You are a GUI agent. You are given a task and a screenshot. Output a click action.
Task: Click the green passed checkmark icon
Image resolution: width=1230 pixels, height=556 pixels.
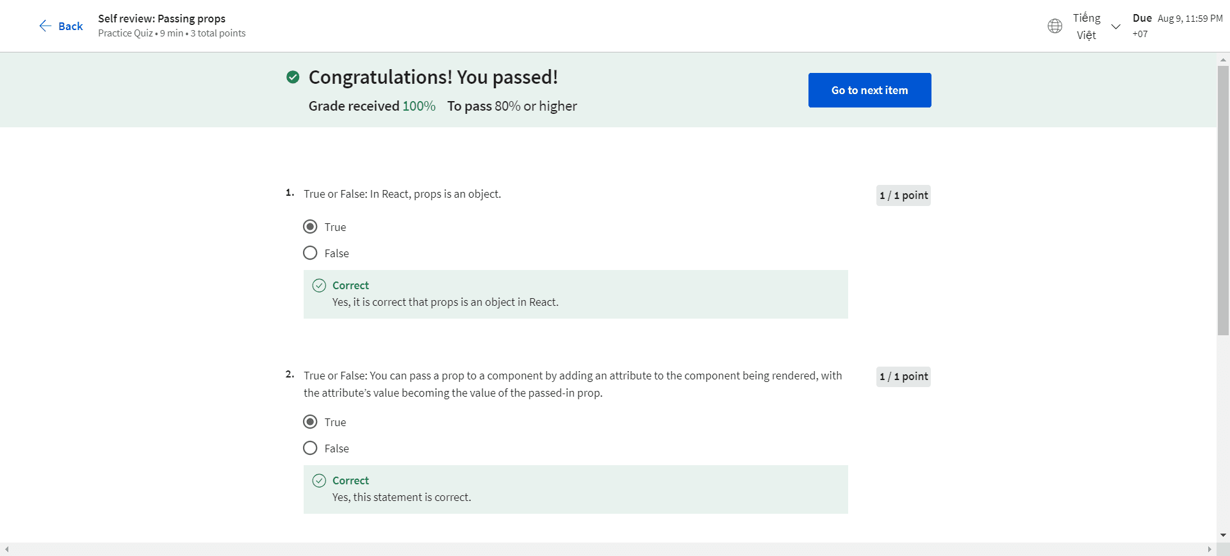[x=293, y=77]
